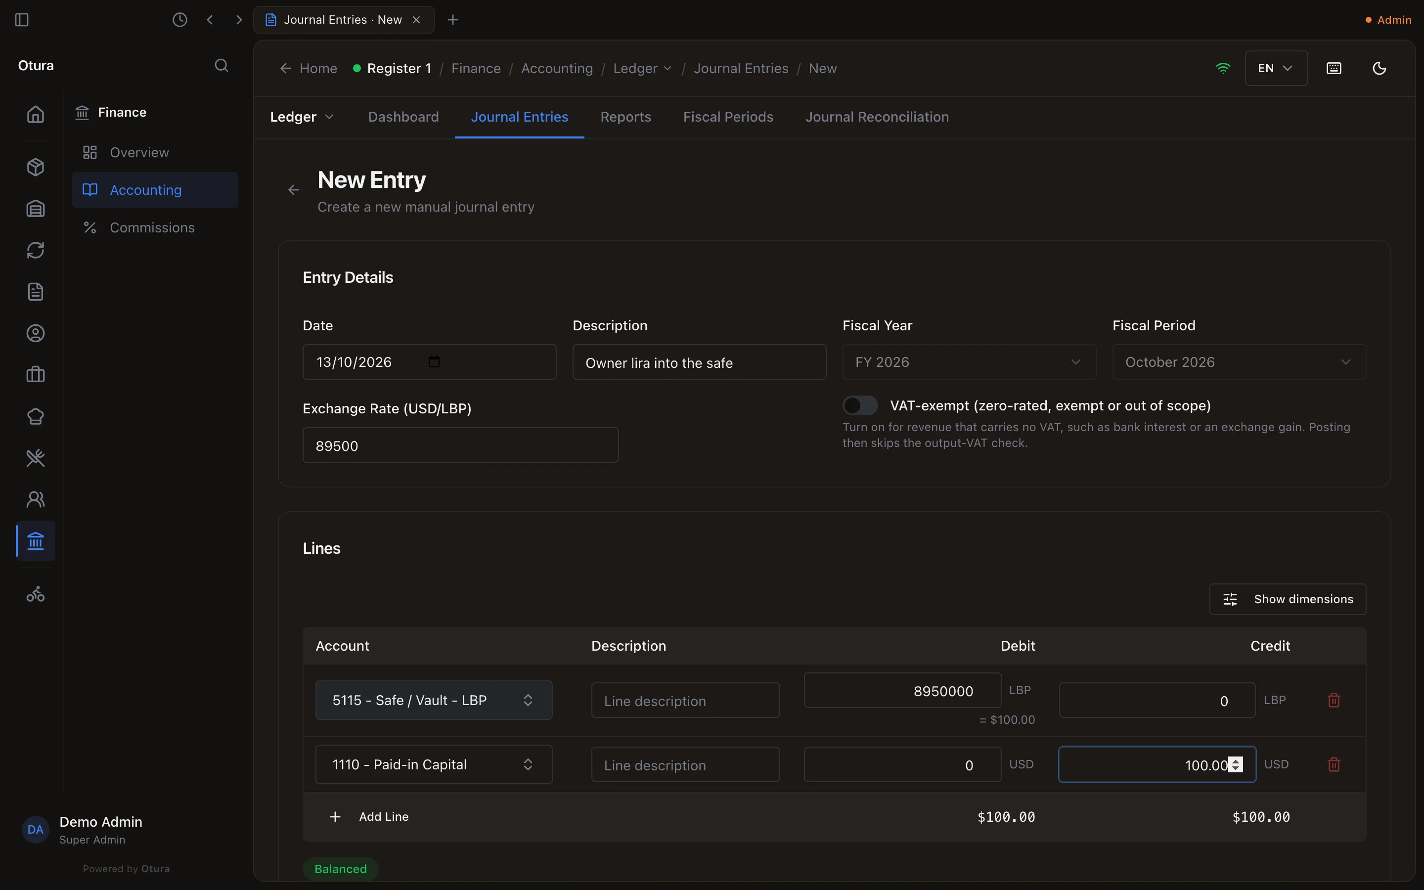Open sidebar search magnifier icon
This screenshot has width=1424, height=890.
click(x=221, y=65)
